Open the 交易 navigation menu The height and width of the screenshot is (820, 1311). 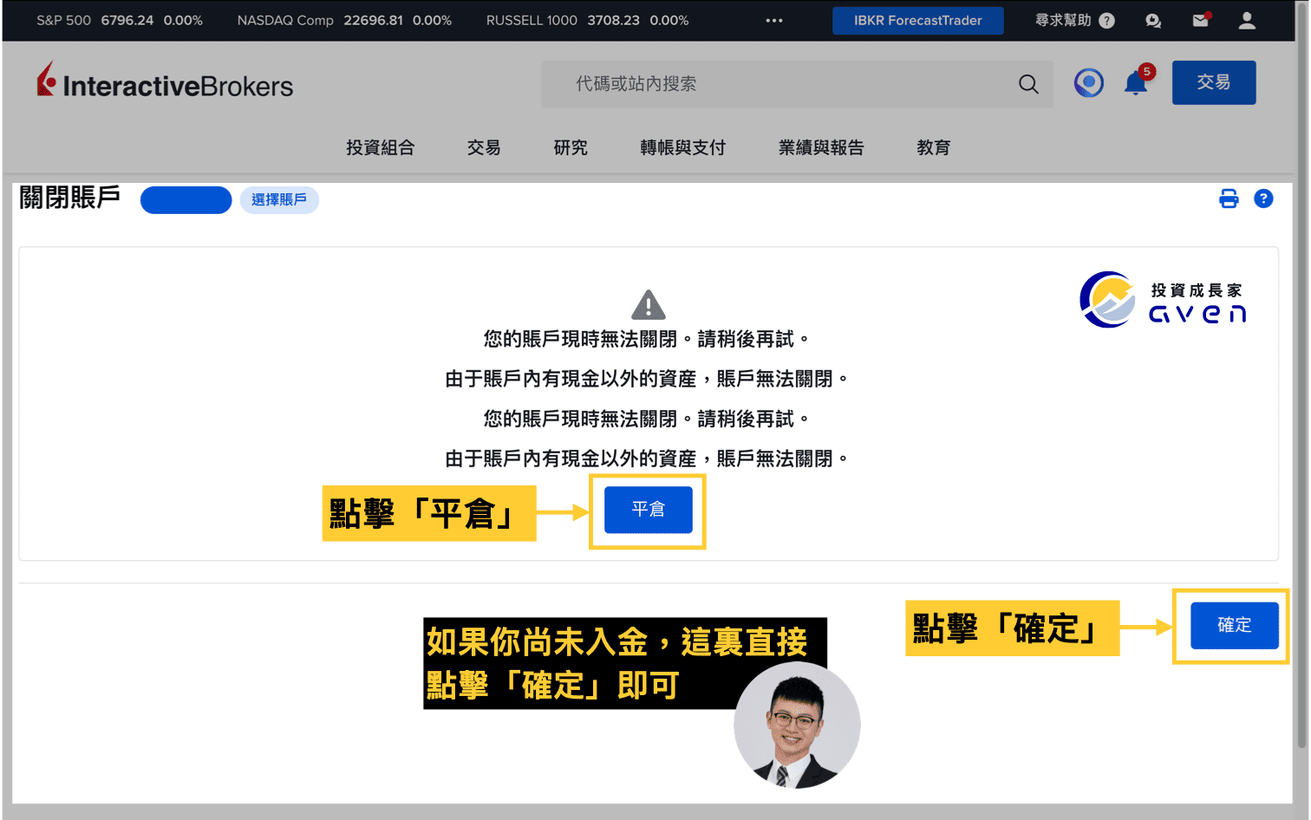[x=483, y=147]
